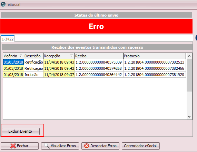The image size is (197, 152).
Task: Click the Excluir Evento button
Action: 21,131
